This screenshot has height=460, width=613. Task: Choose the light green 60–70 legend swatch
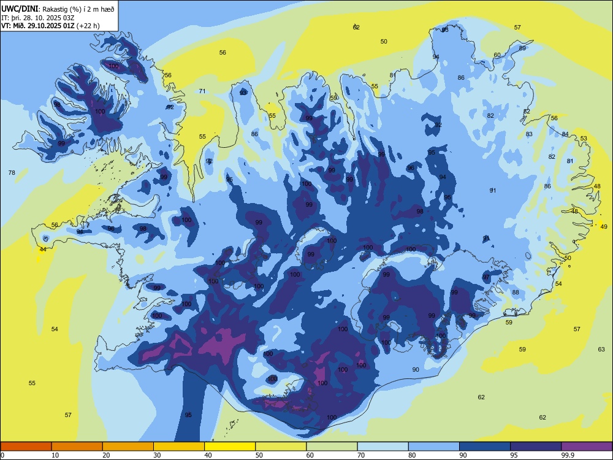[x=332, y=447]
